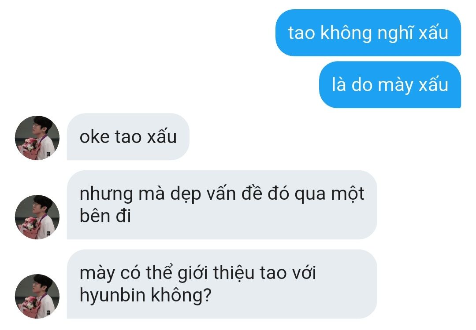Click the word "nhưng" in middle message
The image size is (476, 330).
point(106,194)
